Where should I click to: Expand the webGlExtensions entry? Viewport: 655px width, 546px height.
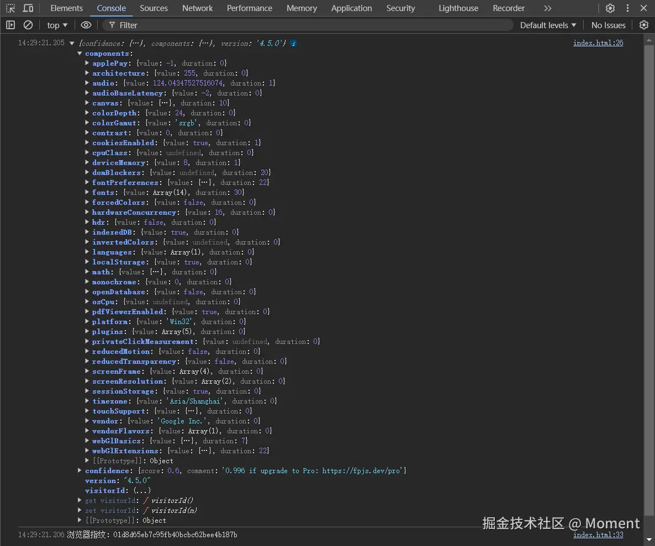click(87, 450)
